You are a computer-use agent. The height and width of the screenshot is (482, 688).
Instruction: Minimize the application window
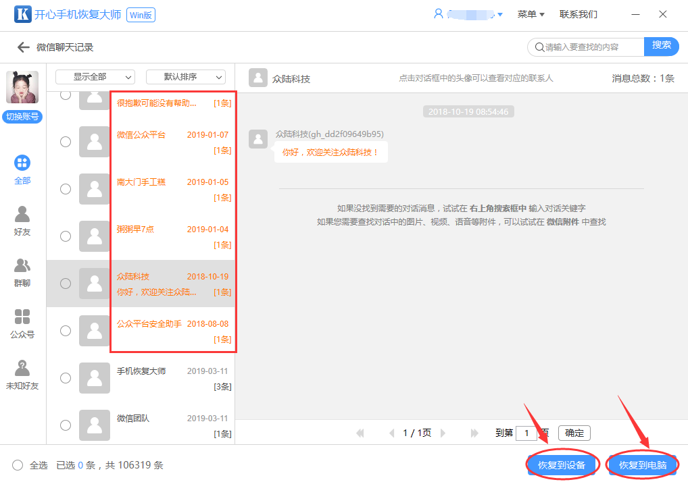tap(635, 14)
